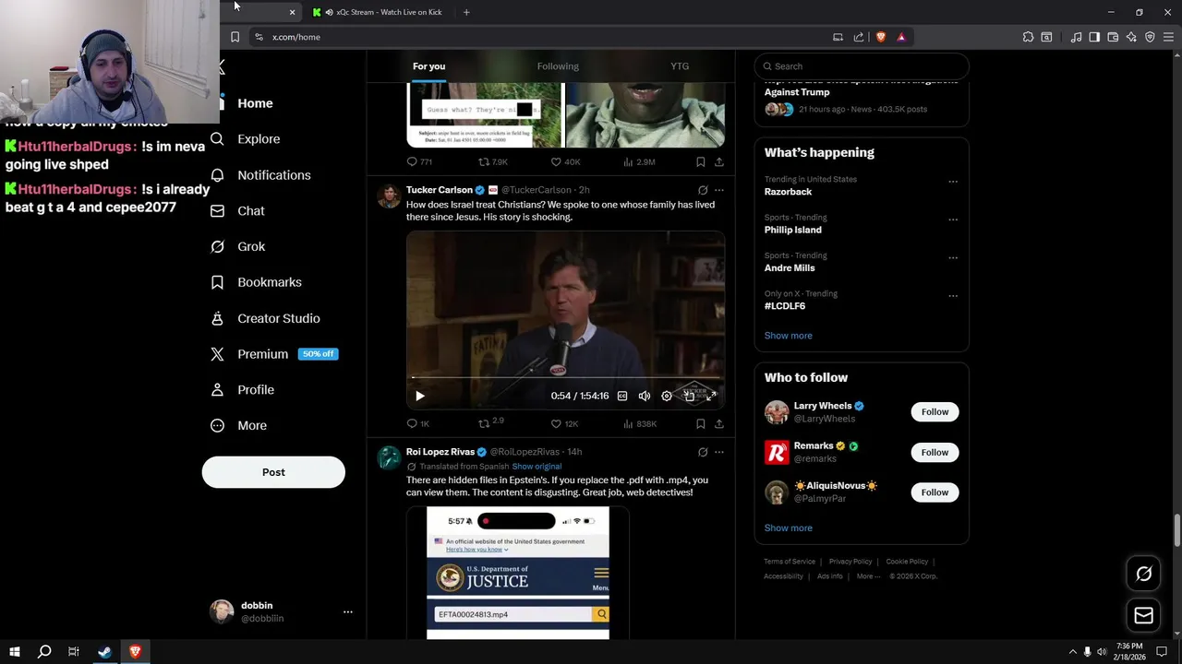Open Brave Shields icon in address bar
The width and height of the screenshot is (1182, 664).
[x=881, y=37]
